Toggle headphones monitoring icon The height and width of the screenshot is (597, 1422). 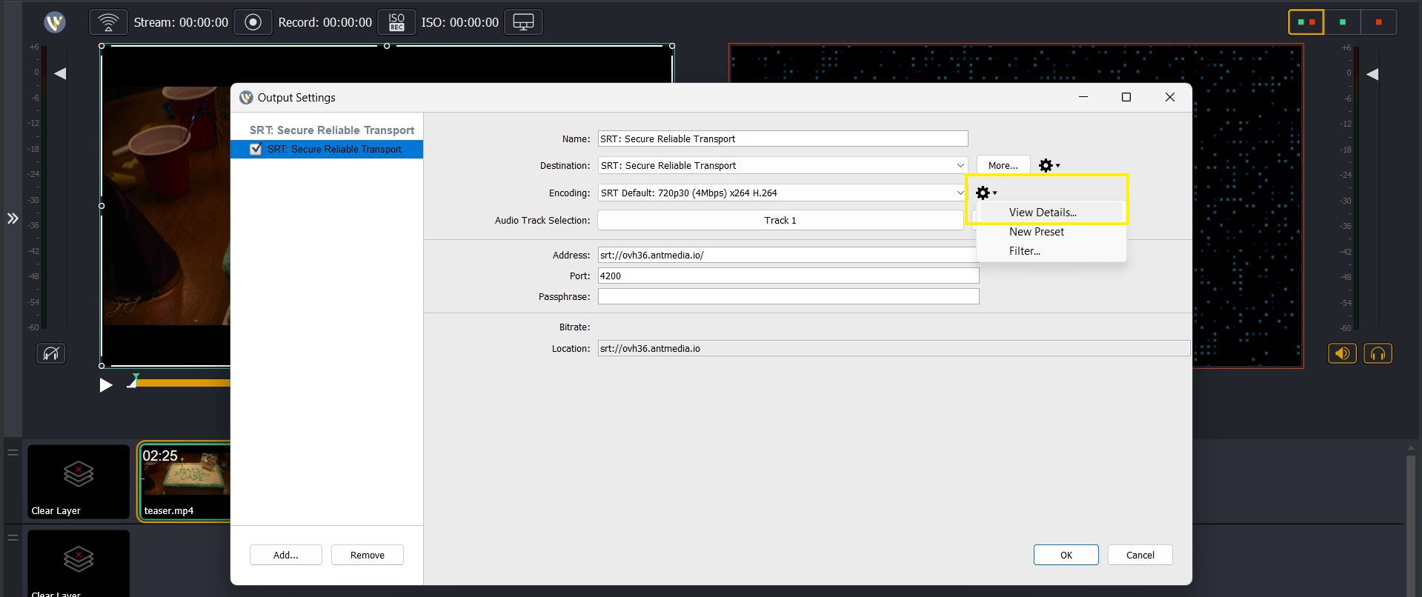[1378, 353]
